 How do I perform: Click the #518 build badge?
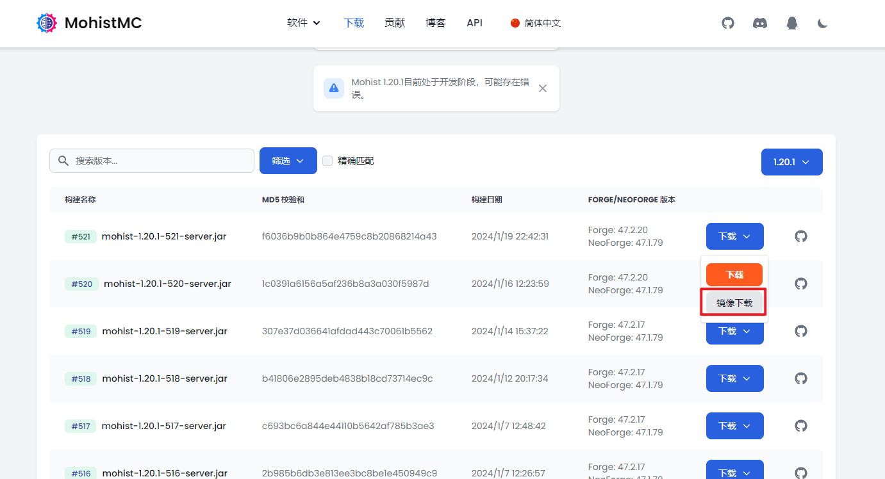[81, 378]
